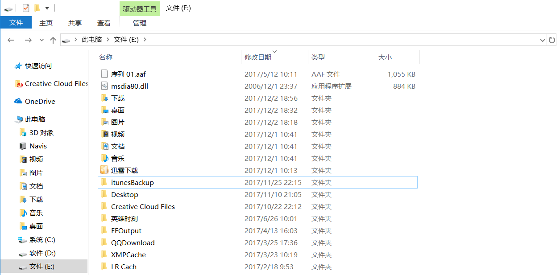Click the 应用程序扩展 type cell
Image resolution: width=560 pixels, height=275 pixels.
point(332,86)
